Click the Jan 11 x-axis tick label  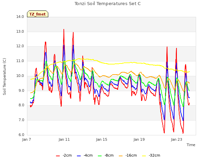click(64, 139)
